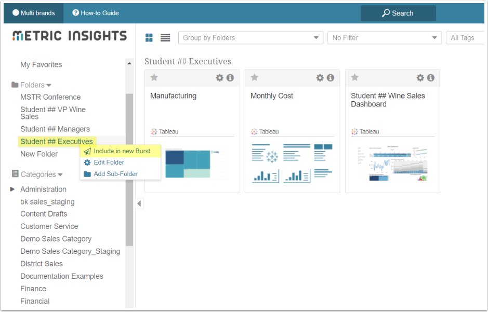The height and width of the screenshot is (312, 488).
Task: Favorite the Manufacturing tile star
Action: point(154,77)
